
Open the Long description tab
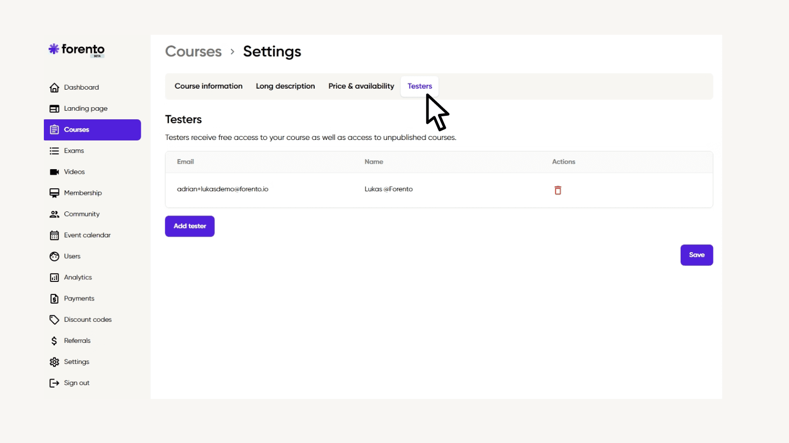point(285,86)
